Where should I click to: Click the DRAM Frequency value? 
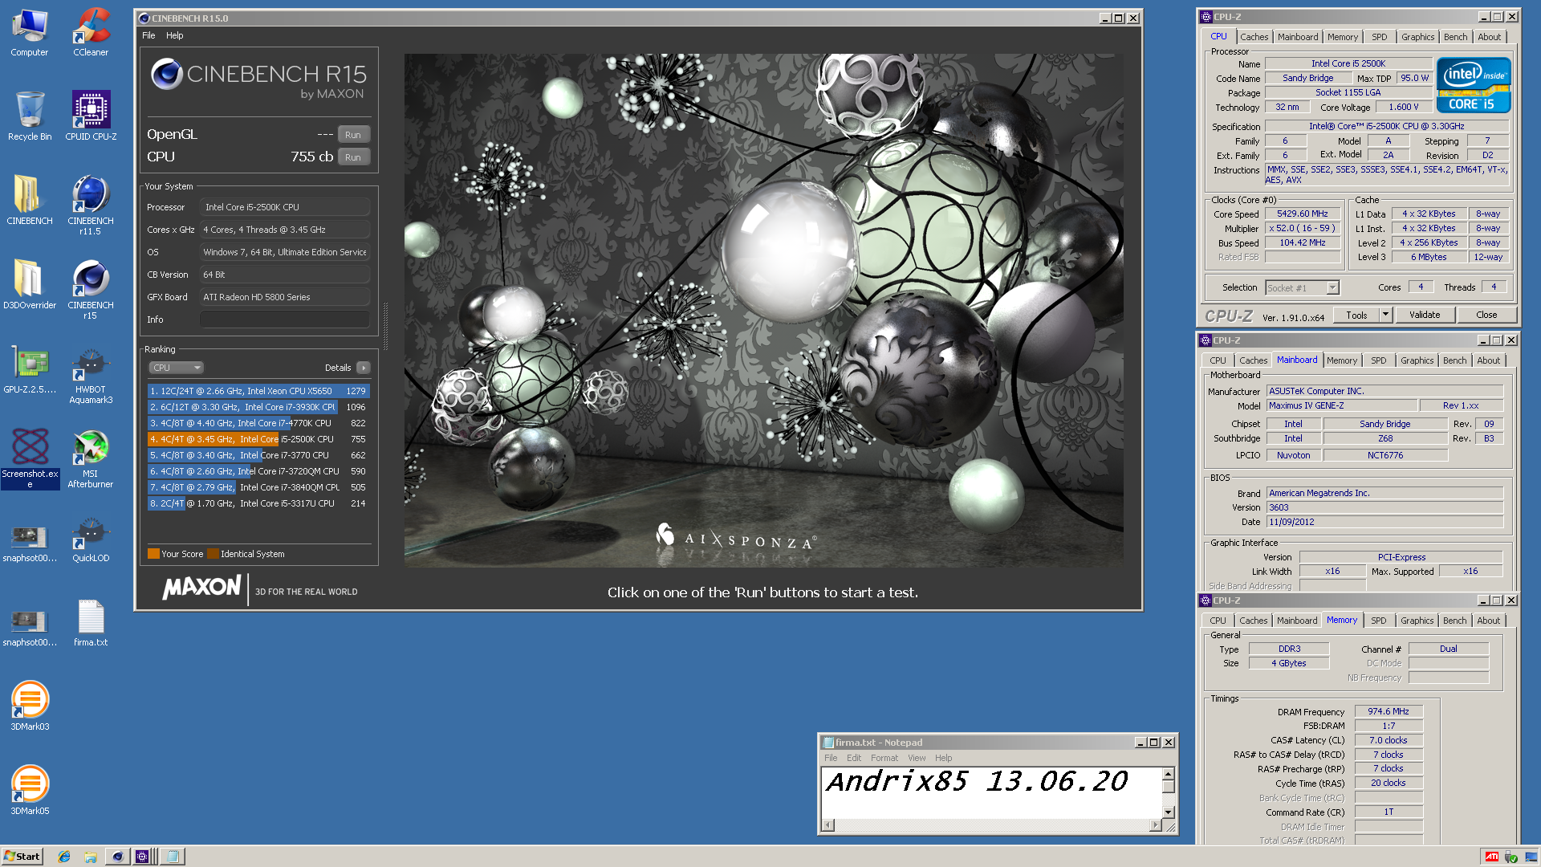tap(1389, 711)
